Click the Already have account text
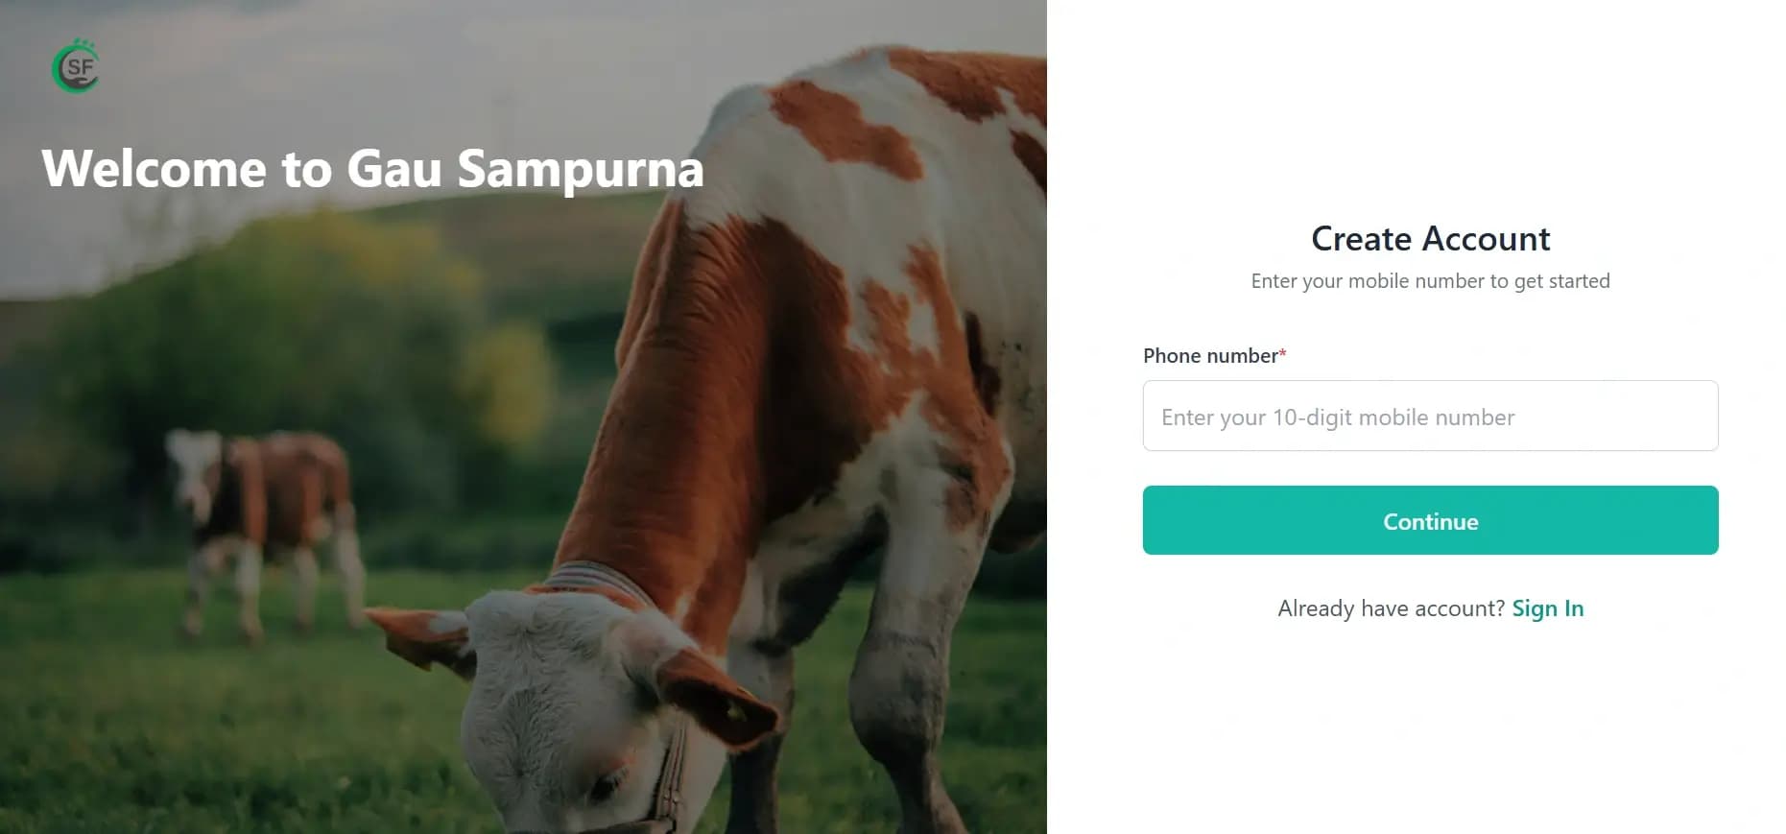The image size is (1786, 834). (1391, 608)
